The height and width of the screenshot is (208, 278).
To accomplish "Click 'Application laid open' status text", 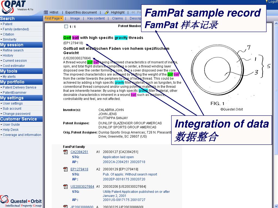I will click(x=118, y=157).
